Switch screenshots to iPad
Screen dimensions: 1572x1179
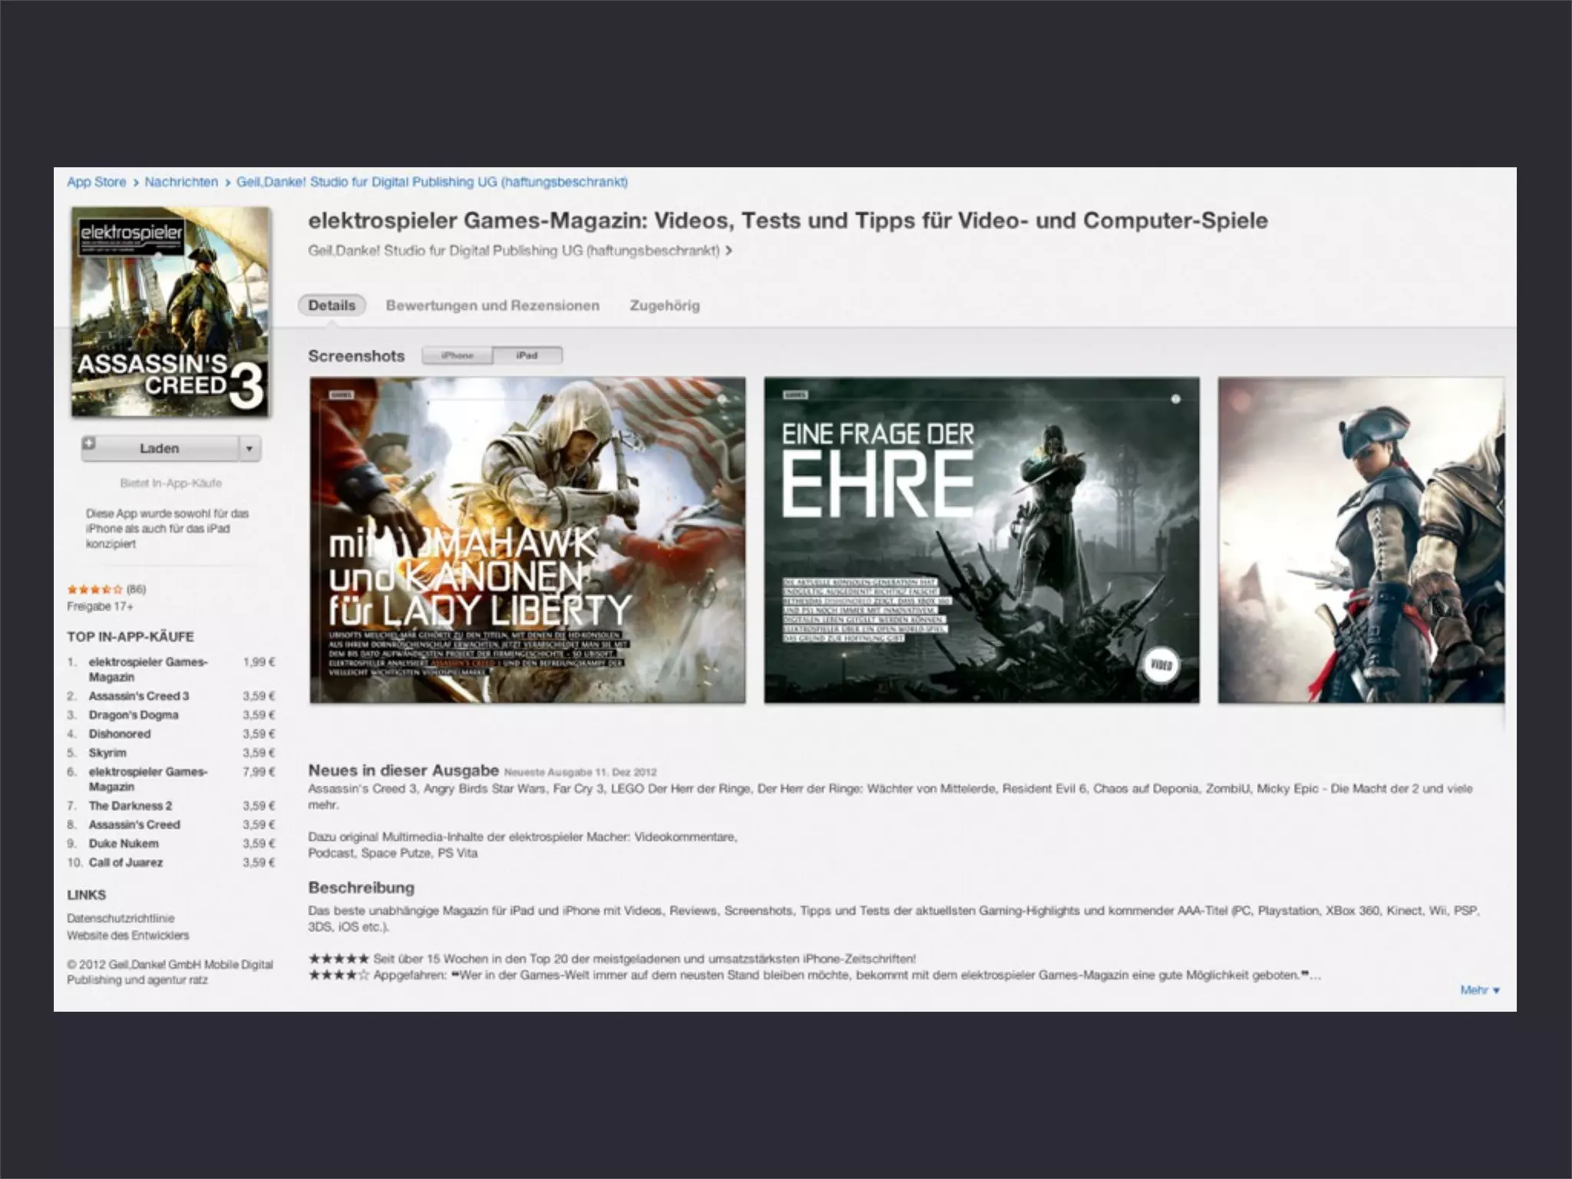(527, 355)
